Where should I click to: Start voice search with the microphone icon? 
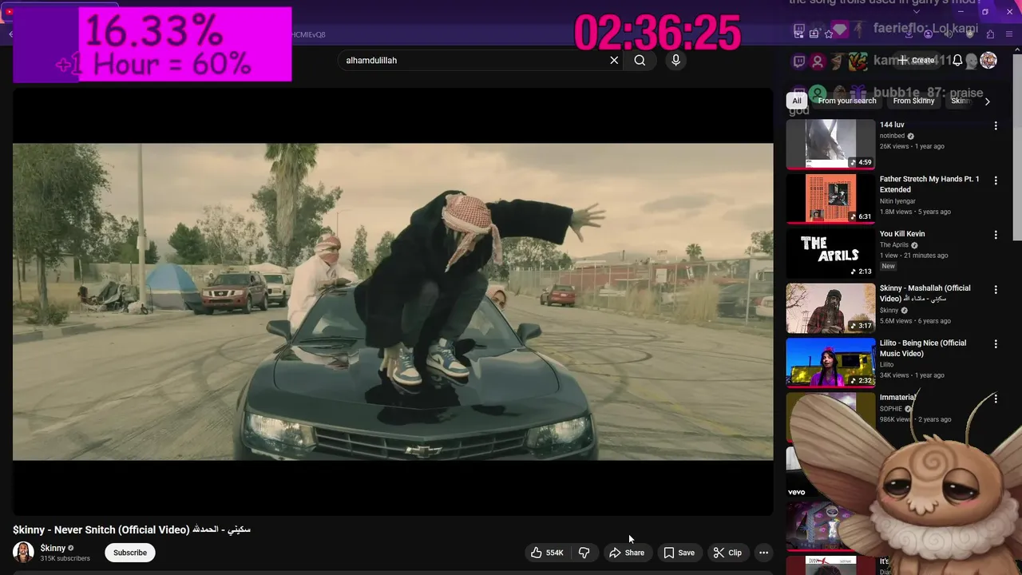pyautogui.click(x=675, y=60)
